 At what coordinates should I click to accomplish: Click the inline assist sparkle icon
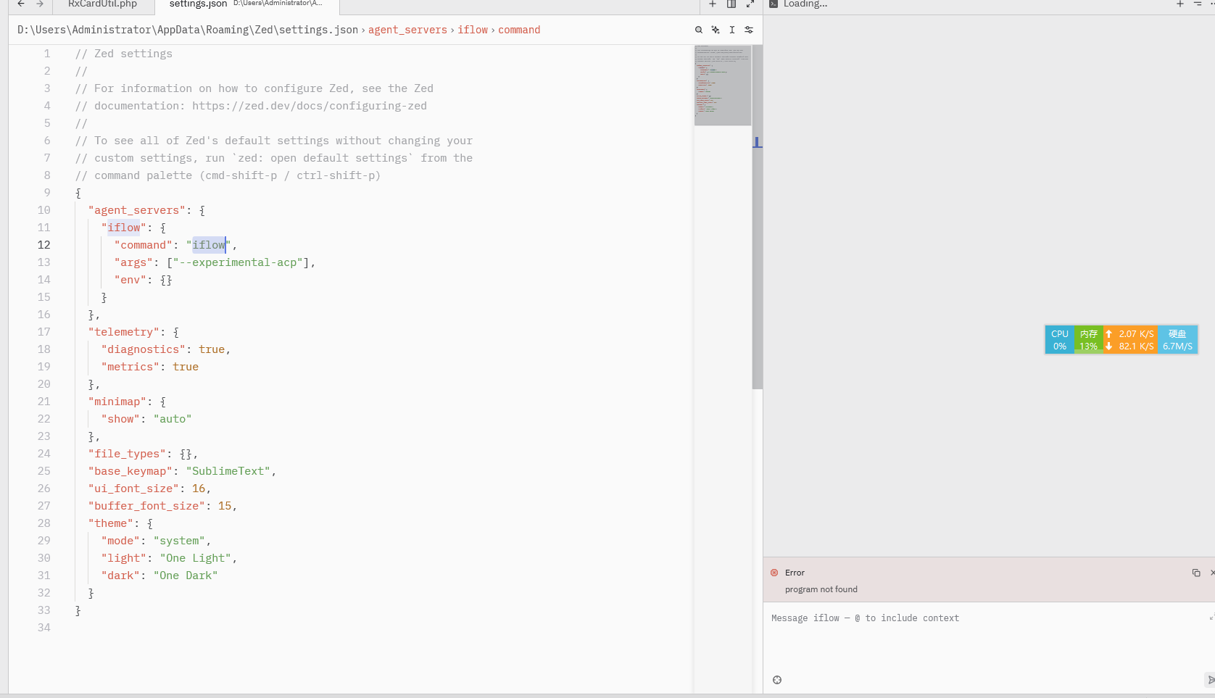click(x=716, y=30)
